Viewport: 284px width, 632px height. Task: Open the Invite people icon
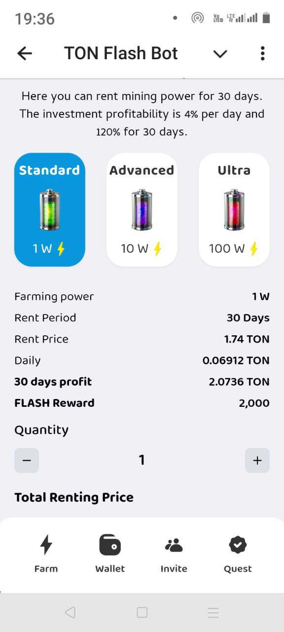(174, 545)
